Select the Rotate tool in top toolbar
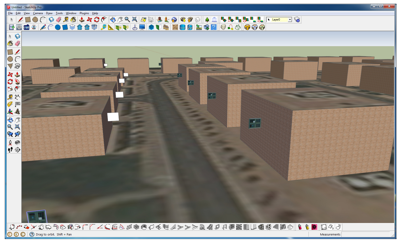Screen dimensions: 400x244 coord(97,20)
